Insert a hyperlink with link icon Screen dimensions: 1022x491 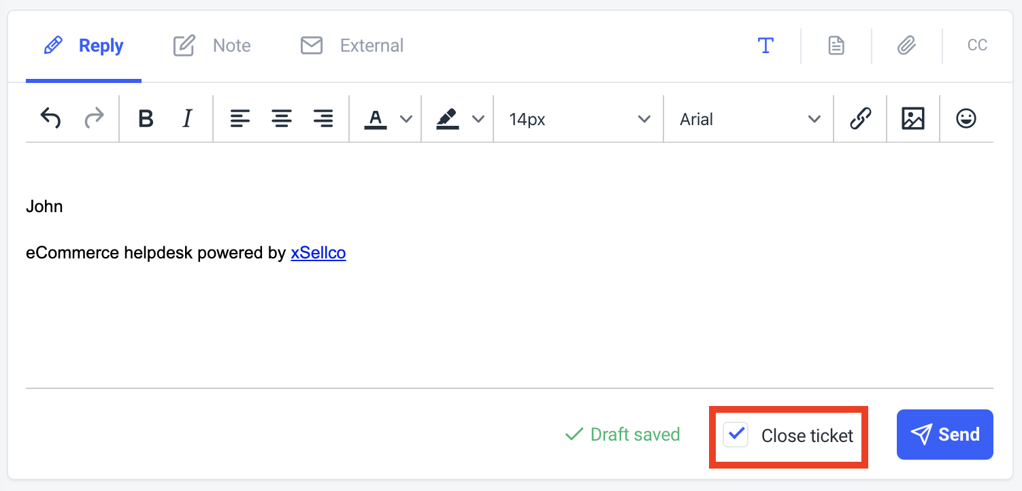(x=861, y=119)
